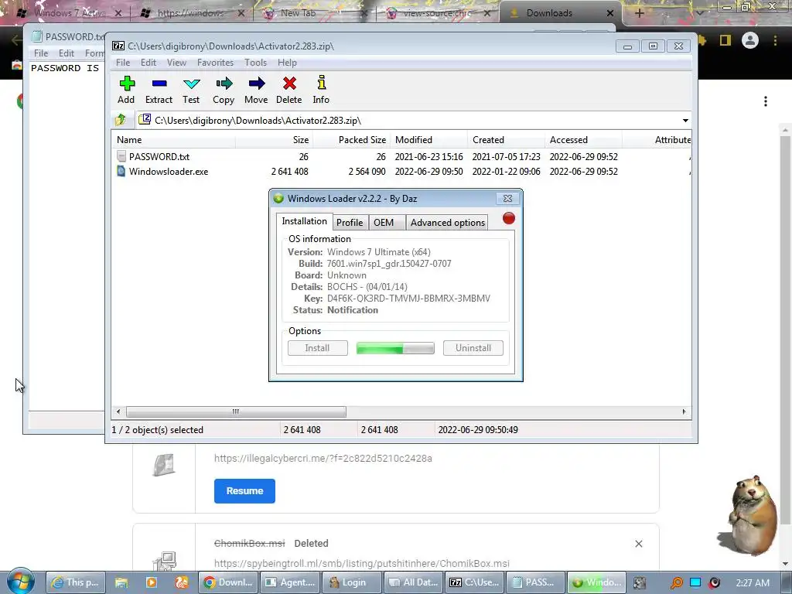The height and width of the screenshot is (594, 792).
Task: Open the Chrome three-dot menu
Action: (775, 40)
